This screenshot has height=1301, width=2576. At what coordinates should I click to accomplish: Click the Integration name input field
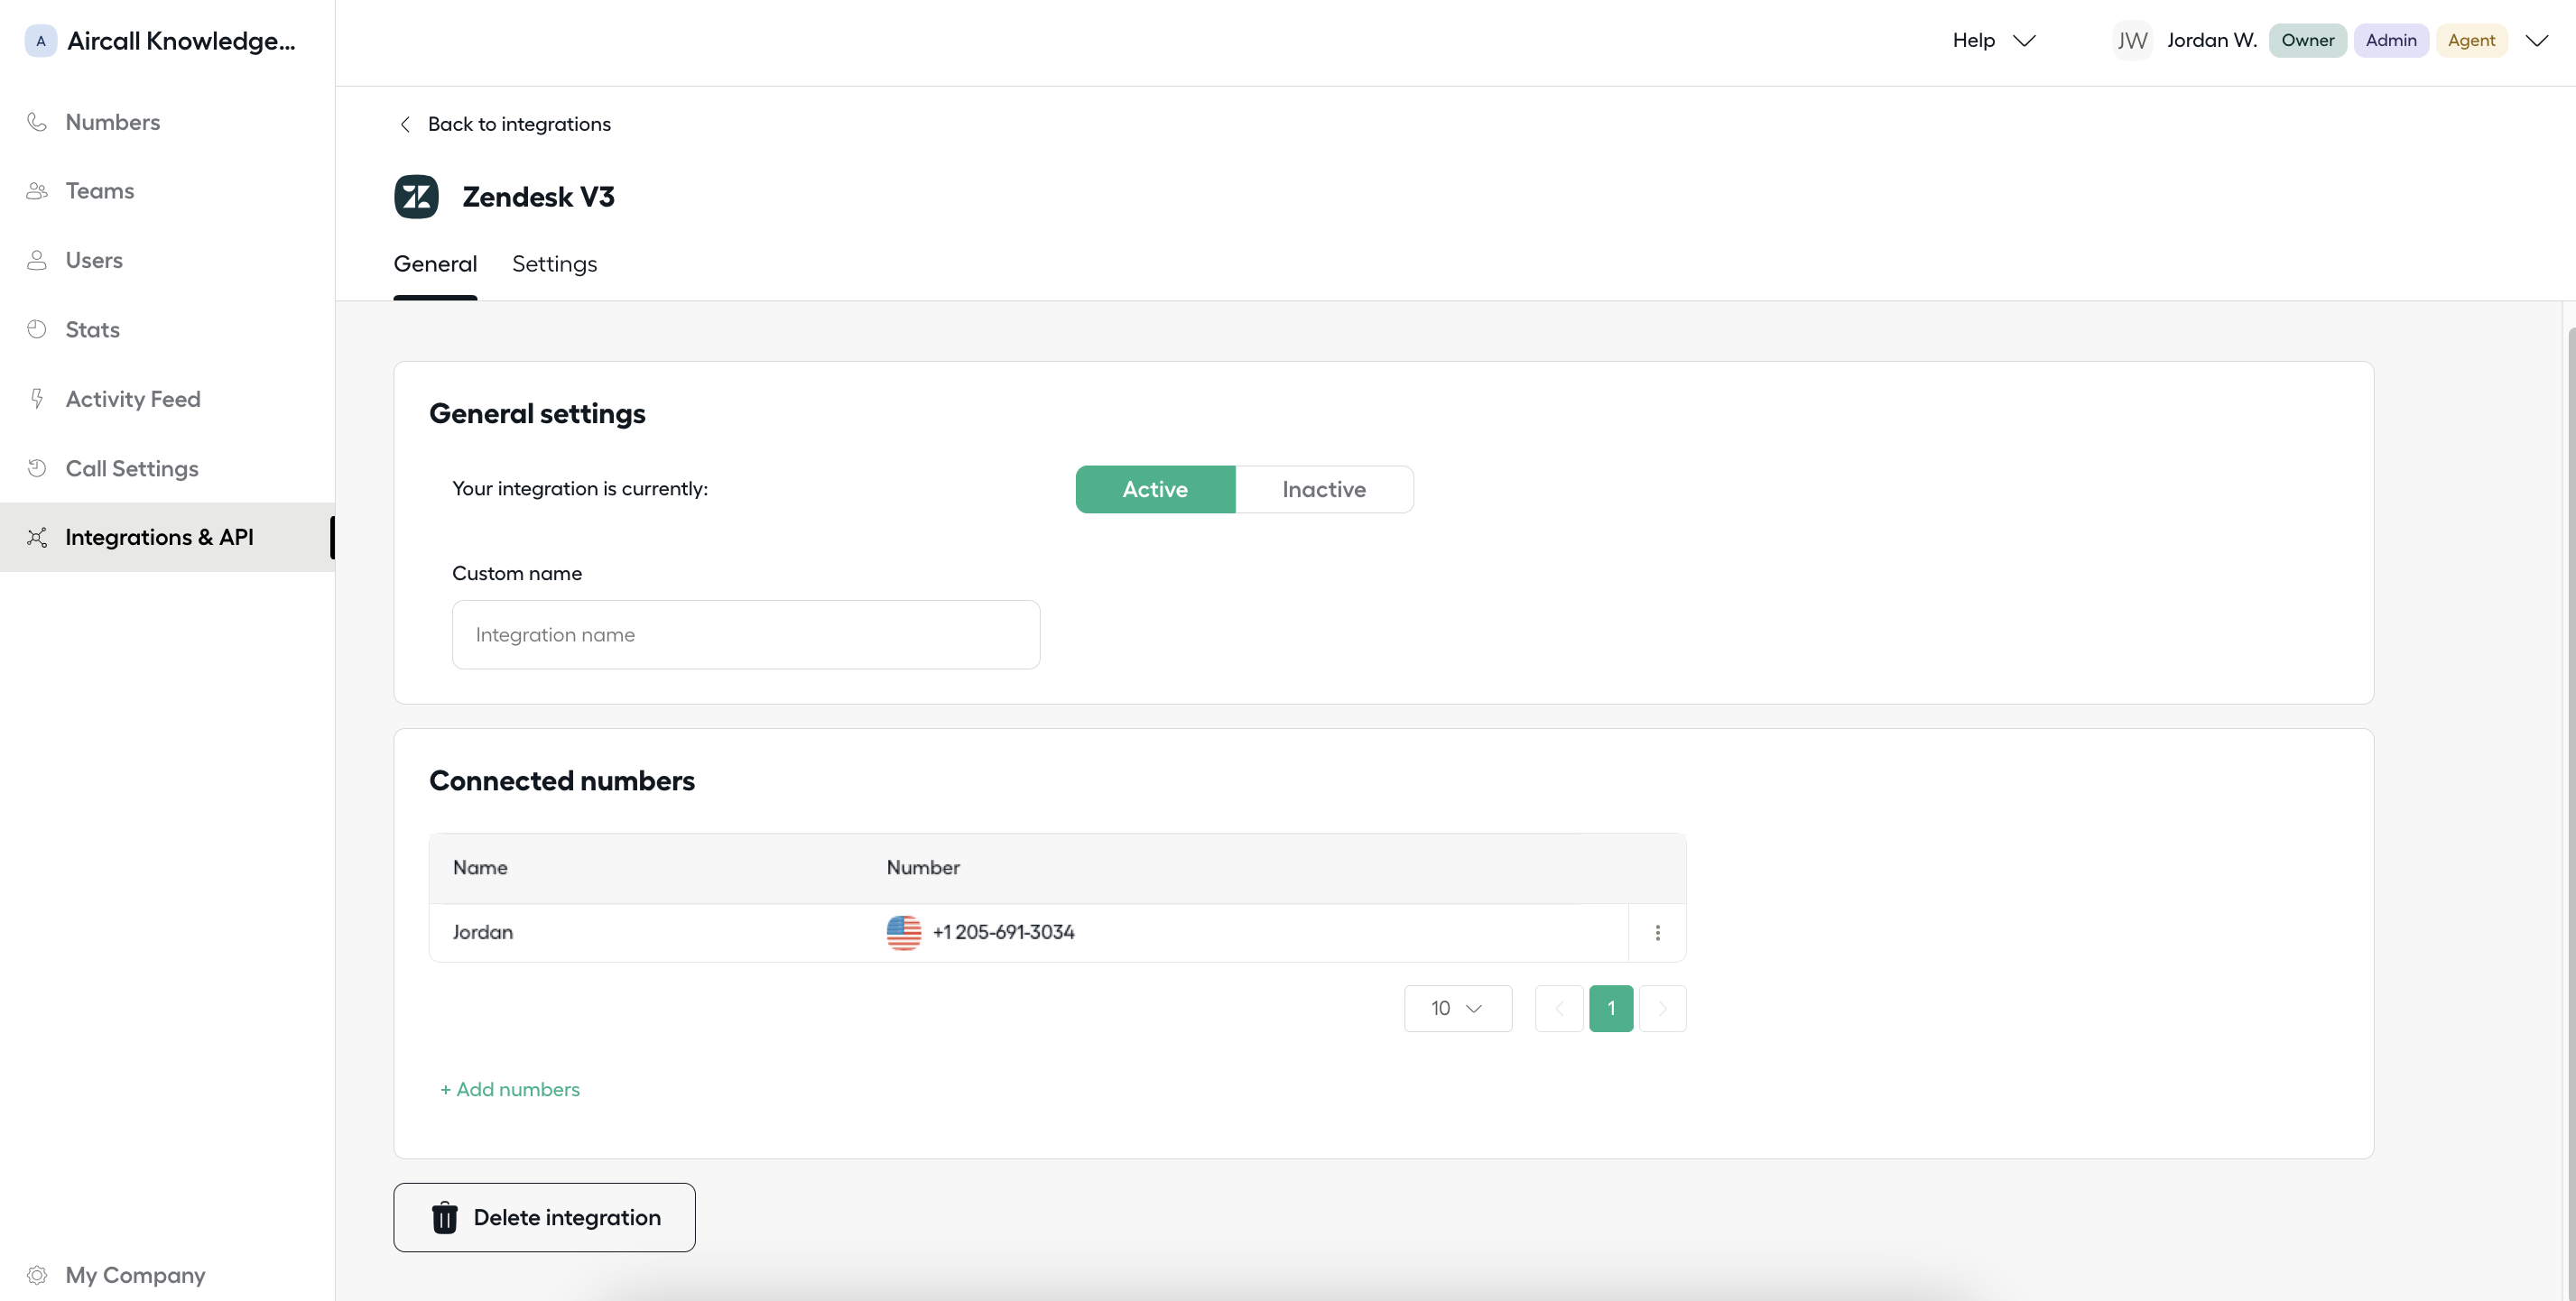pos(746,634)
